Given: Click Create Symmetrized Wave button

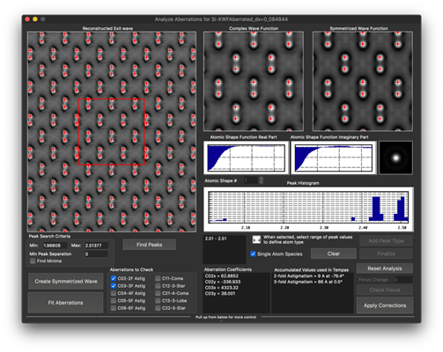Looking at the screenshot, I should point(66,282).
